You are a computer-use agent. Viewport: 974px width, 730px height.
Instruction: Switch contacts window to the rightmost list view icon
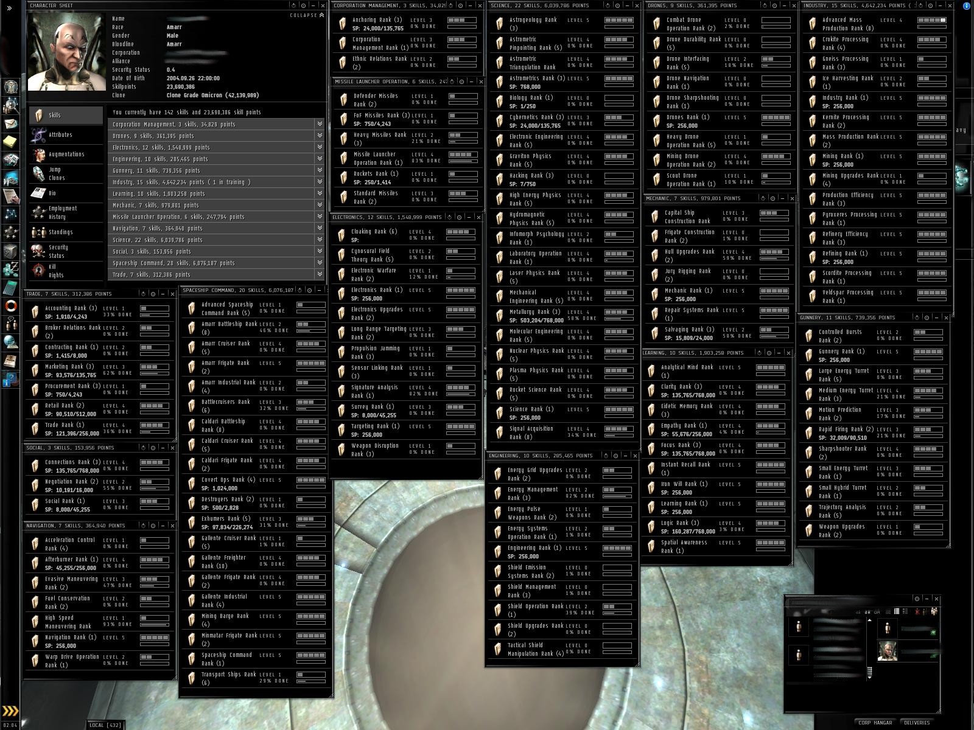(x=905, y=611)
